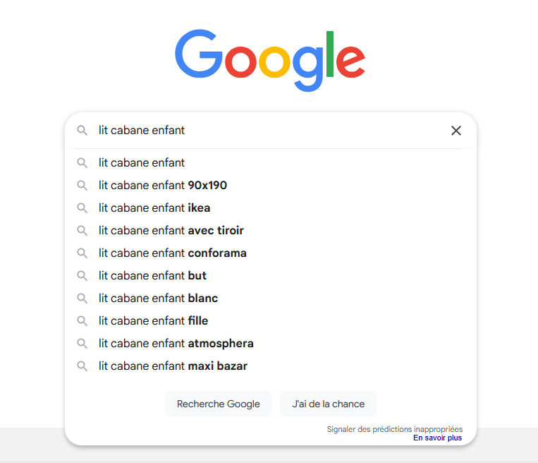Choose "lit cabane enfant ikea" suggestion text
Screen dimensions: 538x463
point(154,208)
